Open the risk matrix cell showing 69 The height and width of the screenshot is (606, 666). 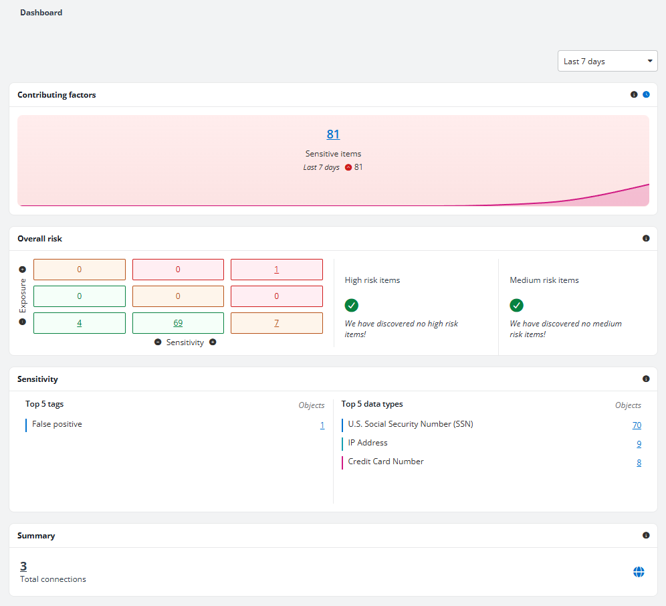pyautogui.click(x=178, y=323)
